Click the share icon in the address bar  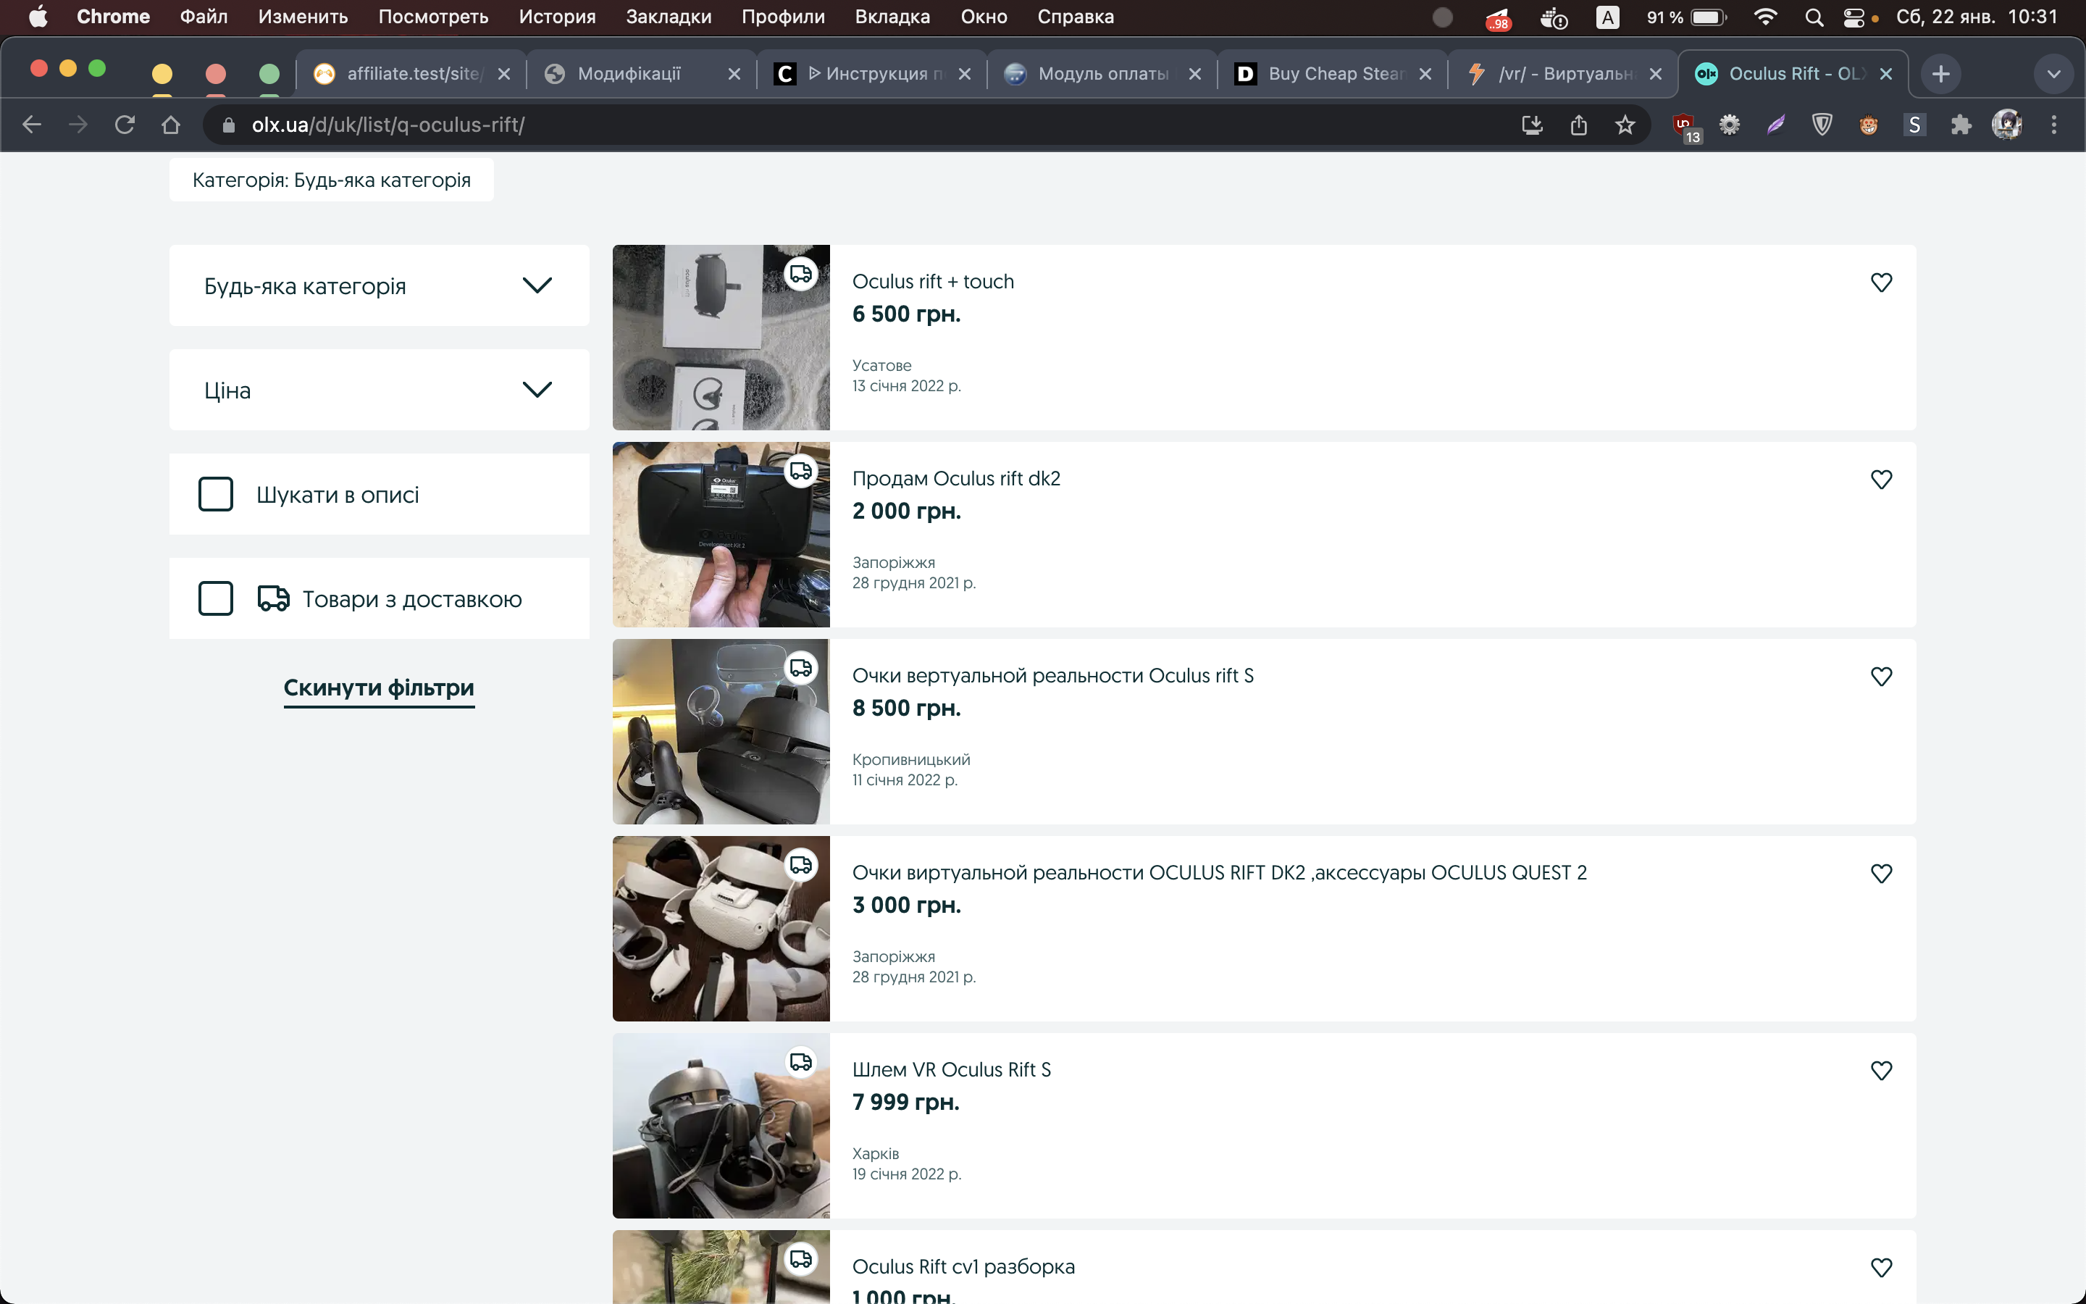(x=1578, y=125)
